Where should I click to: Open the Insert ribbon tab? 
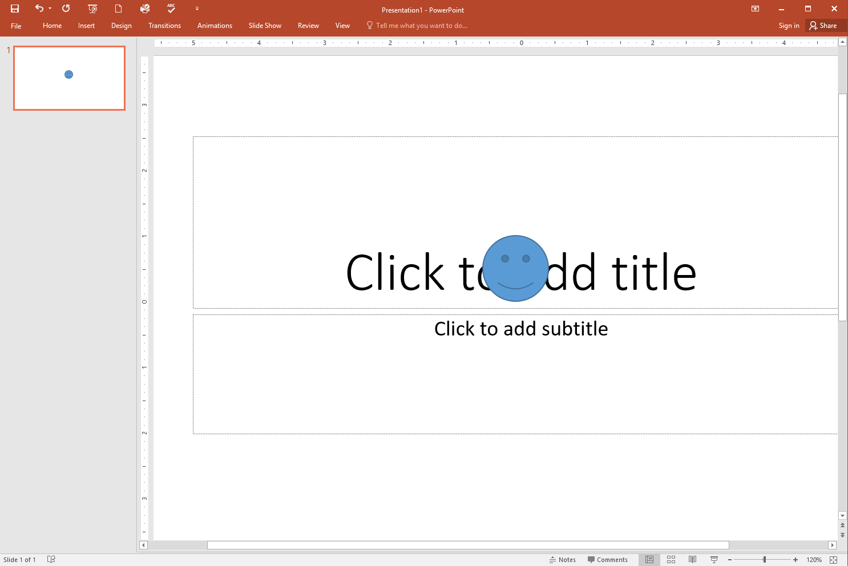[x=86, y=26]
